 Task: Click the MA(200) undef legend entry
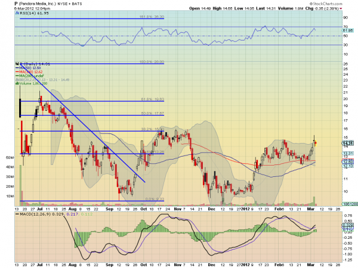[30, 76]
